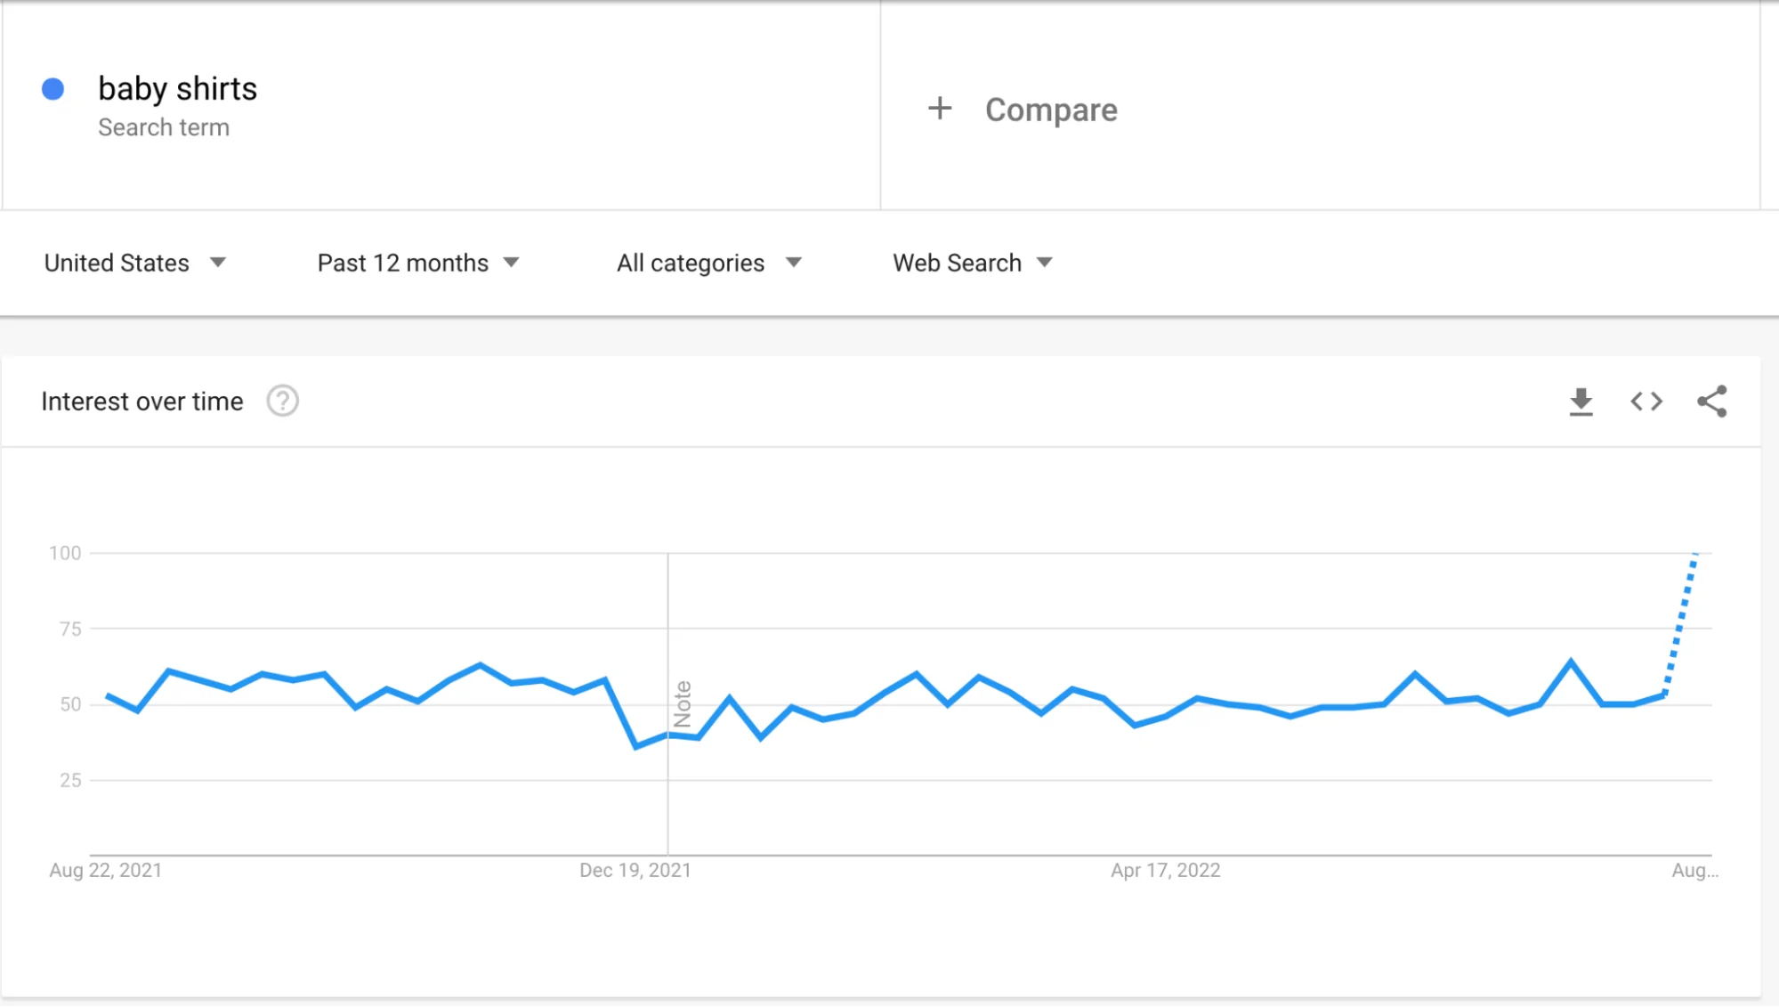Click the dotted forecast line segment
Viewport: 1779px width, 1007px height.
[1680, 623]
